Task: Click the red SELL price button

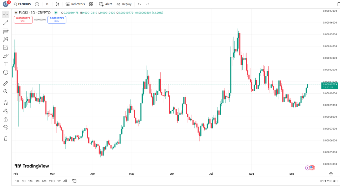Action: point(23,20)
